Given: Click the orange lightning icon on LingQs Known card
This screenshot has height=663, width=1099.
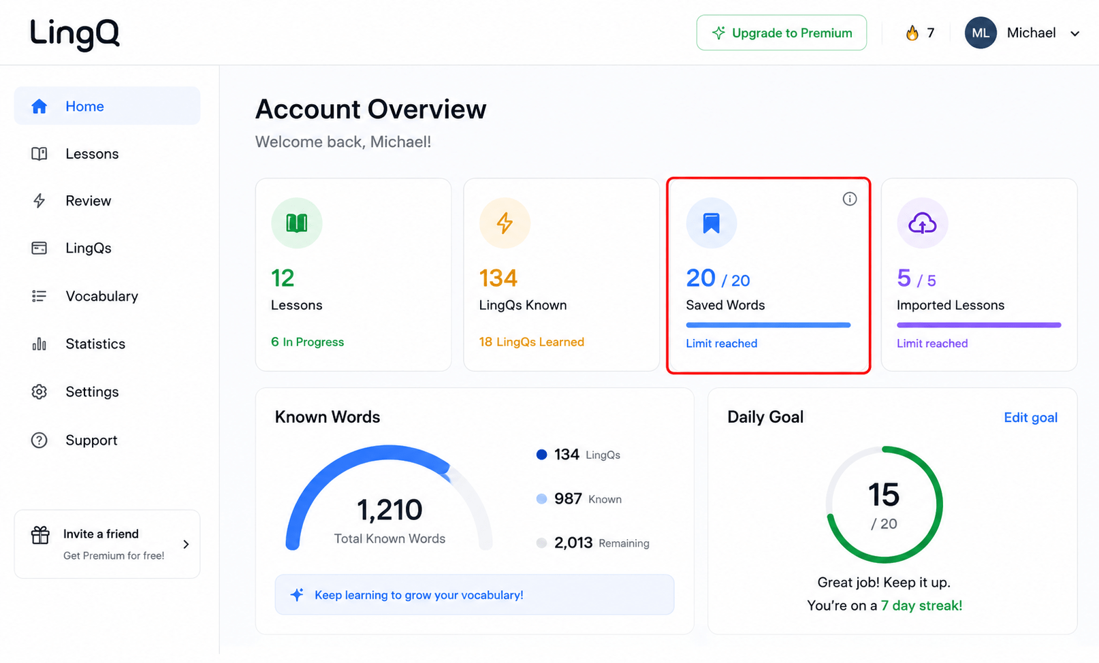Looking at the screenshot, I should [505, 223].
